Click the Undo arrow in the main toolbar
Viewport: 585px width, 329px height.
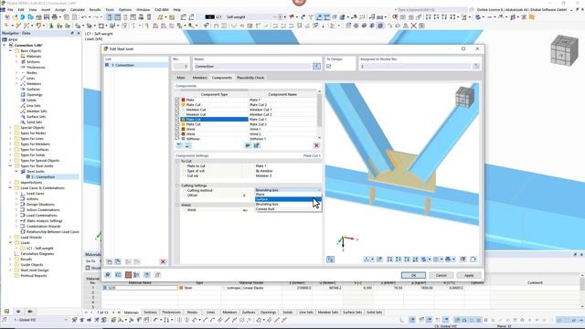pyautogui.click(x=84, y=17)
